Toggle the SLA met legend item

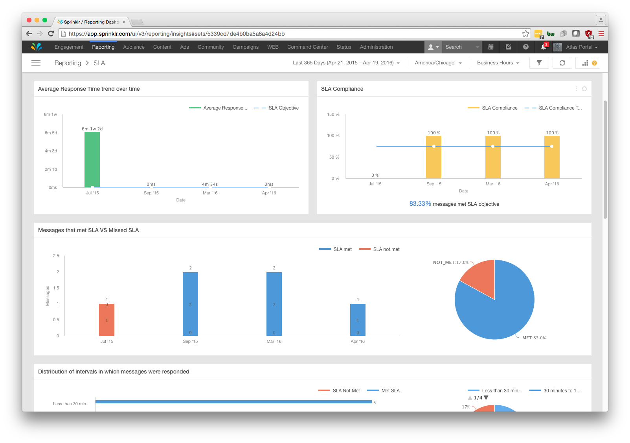click(335, 249)
